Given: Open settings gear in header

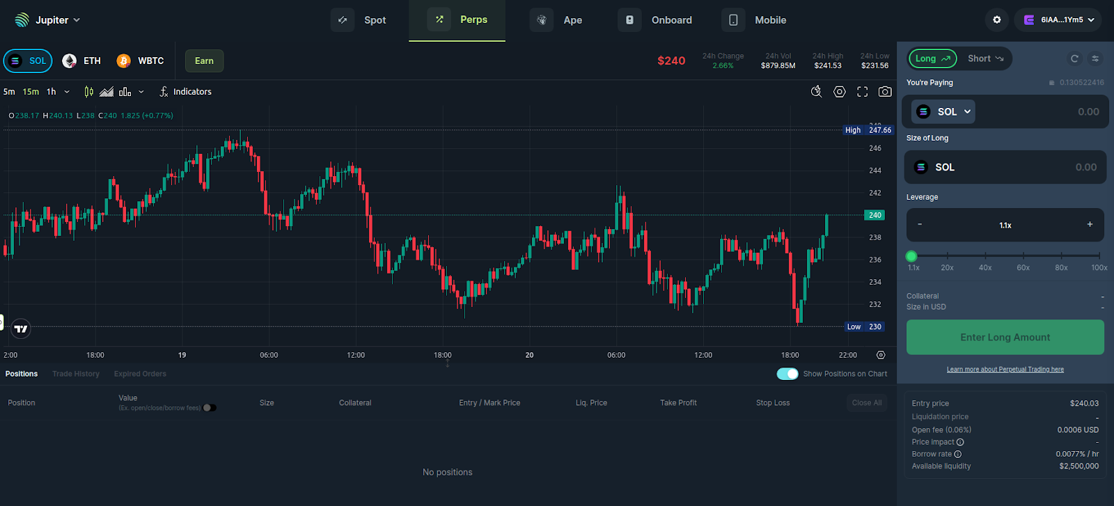Looking at the screenshot, I should pos(996,20).
